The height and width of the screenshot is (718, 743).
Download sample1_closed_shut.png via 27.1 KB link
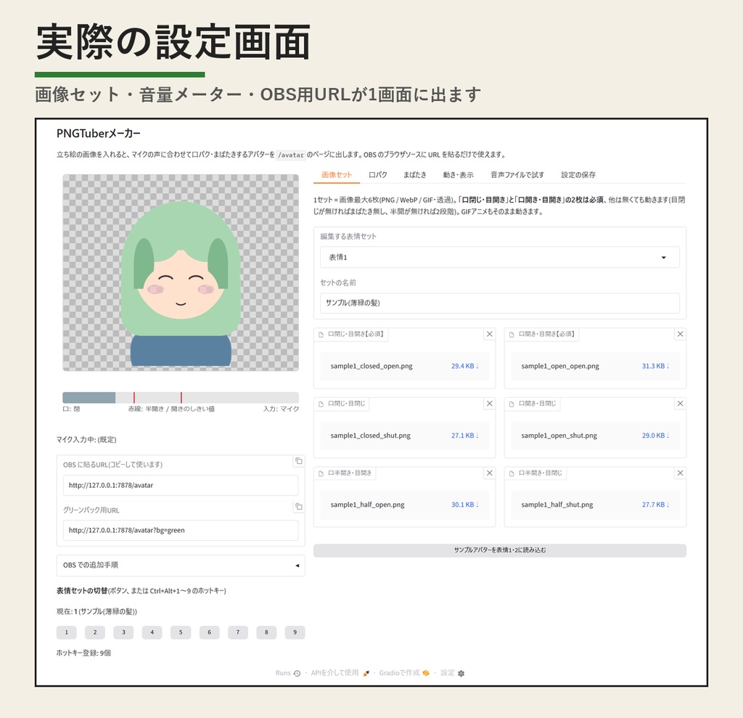tap(464, 436)
